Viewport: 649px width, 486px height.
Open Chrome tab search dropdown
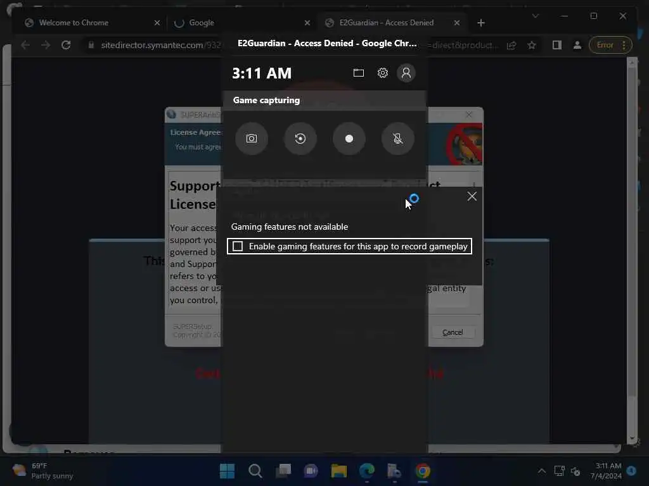click(x=535, y=16)
